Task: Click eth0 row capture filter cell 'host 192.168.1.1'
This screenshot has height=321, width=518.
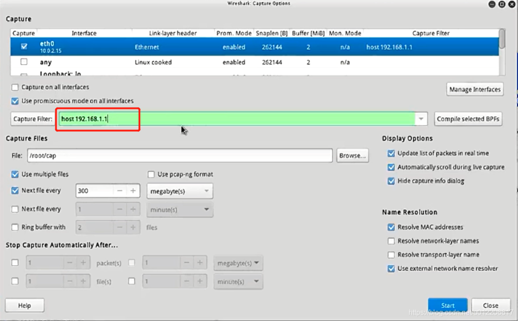Action: coord(389,47)
